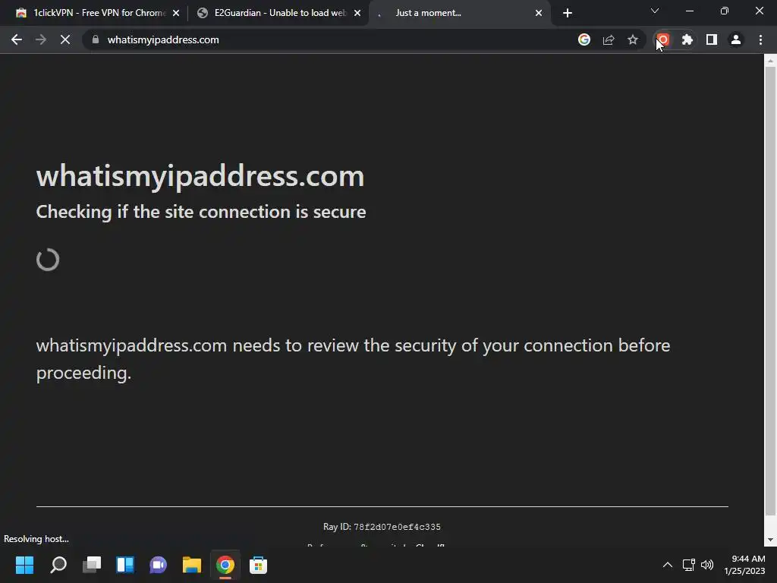Go back to the previous page

[x=17, y=39]
